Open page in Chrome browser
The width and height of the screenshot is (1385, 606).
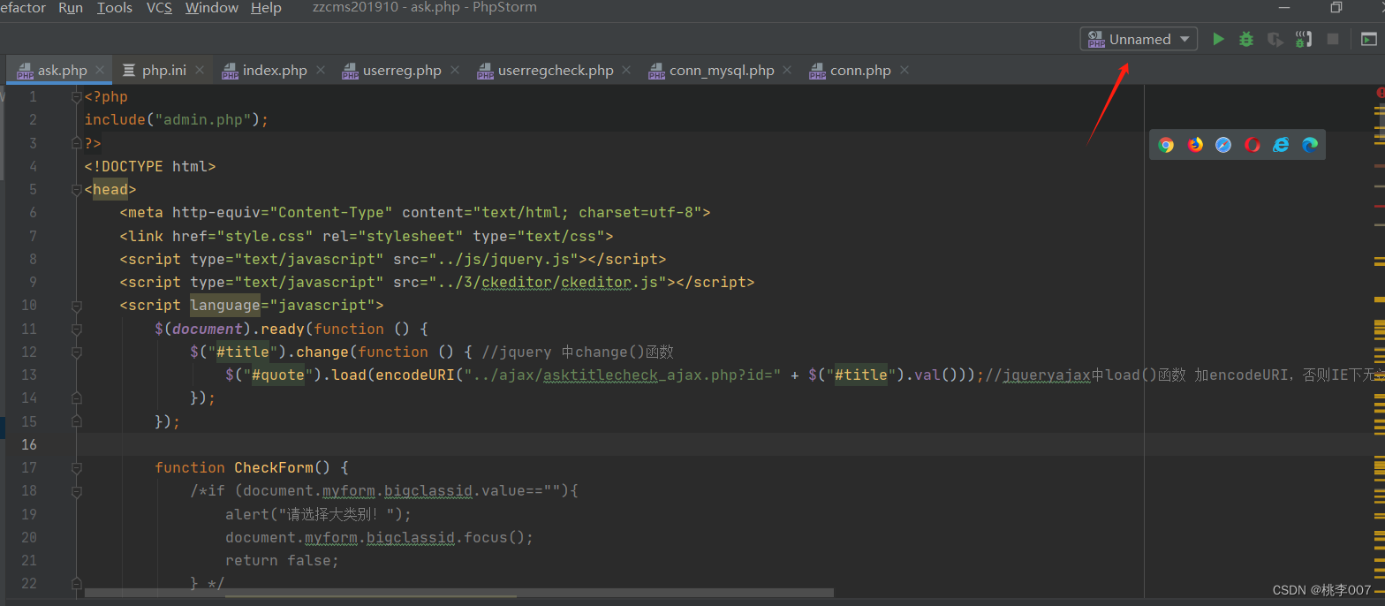tap(1166, 145)
